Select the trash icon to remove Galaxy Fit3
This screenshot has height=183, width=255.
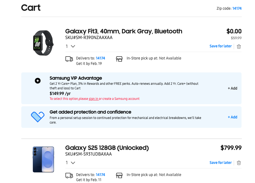coord(239,46)
